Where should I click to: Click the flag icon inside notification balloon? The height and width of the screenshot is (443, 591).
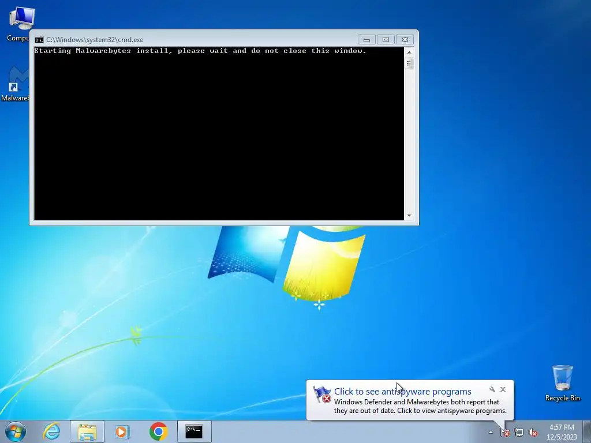click(x=322, y=395)
